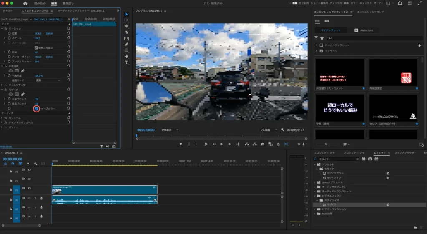The image size is (427, 234).
Task: Open the フル画質 playback resolution dropdown
Action: point(269,130)
